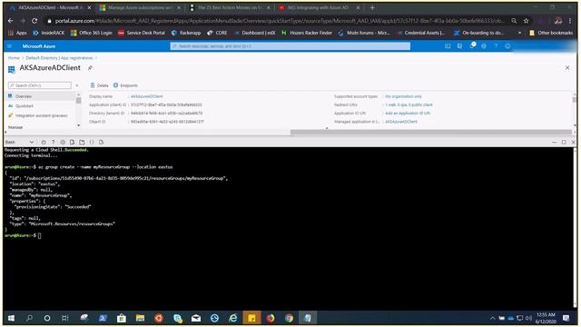Click the Azure global search box
Viewport: 581px width, 327px height.
point(290,46)
